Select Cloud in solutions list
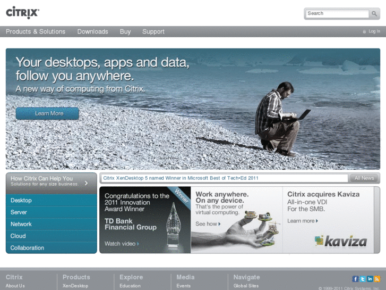 pyautogui.click(x=52, y=236)
